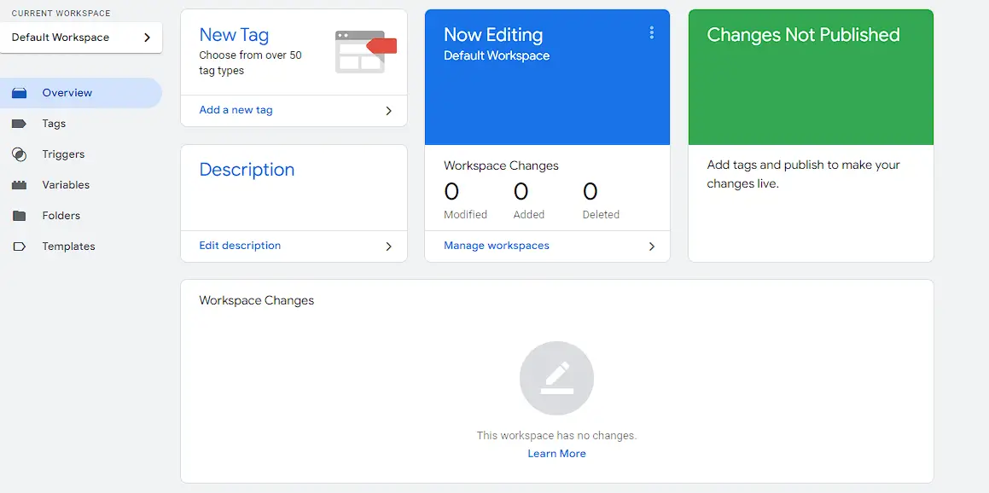Image resolution: width=989 pixels, height=493 pixels.
Task: Click the pencil icon in Workspace Changes
Action: pyautogui.click(x=556, y=378)
